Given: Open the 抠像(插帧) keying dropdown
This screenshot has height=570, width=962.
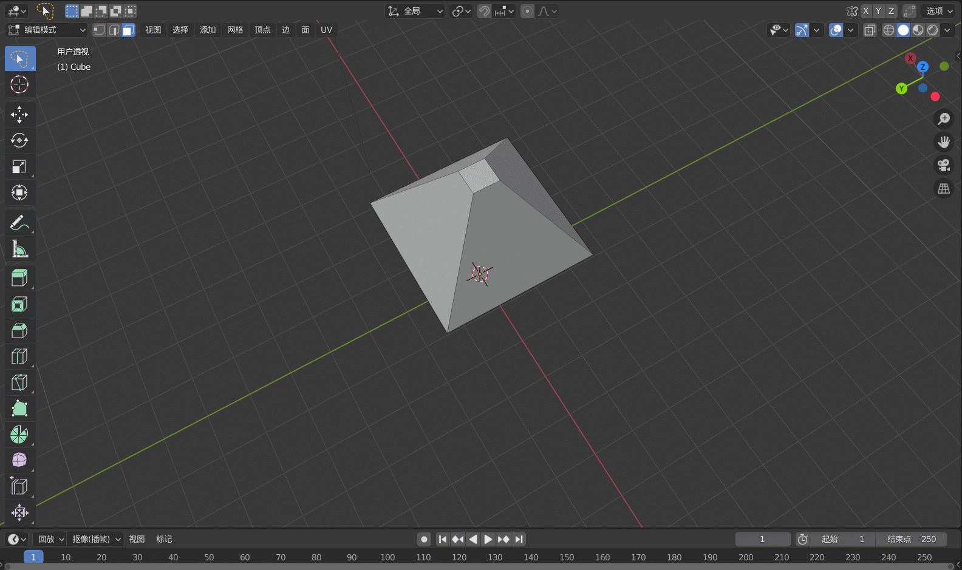Looking at the screenshot, I should pyautogui.click(x=95, y=539).
